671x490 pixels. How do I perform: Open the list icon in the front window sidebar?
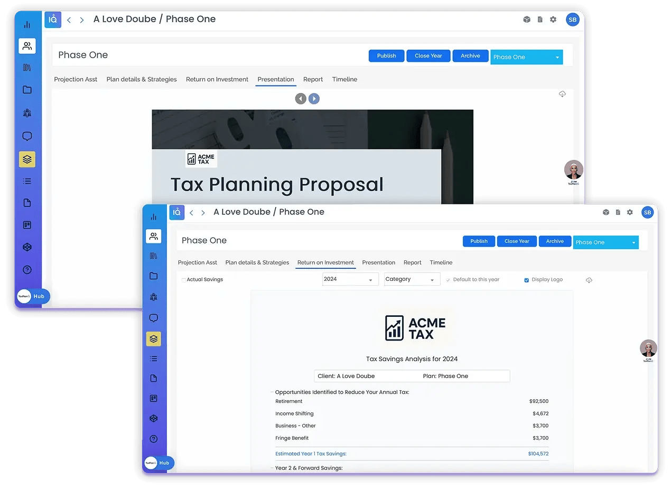click(x=153, y=359)
